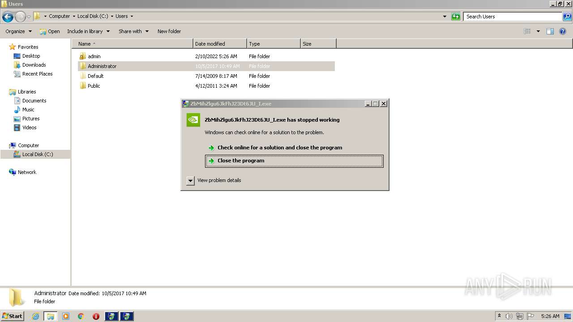The image size is (573, 322).
Task: Toggle the preview pane icon
Action: click(550, 31)
